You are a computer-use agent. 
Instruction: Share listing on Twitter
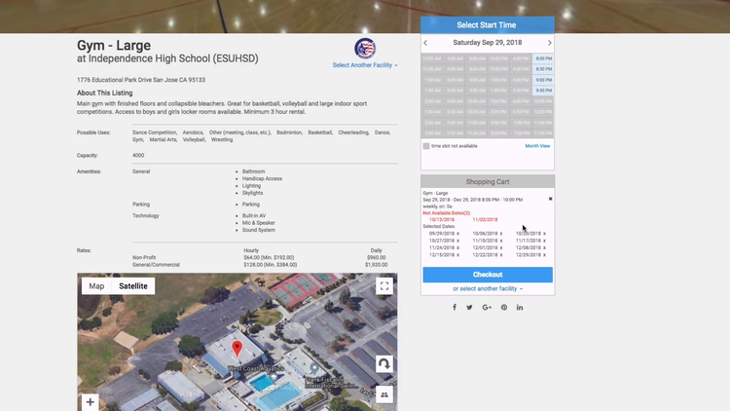tap(469, 308)
